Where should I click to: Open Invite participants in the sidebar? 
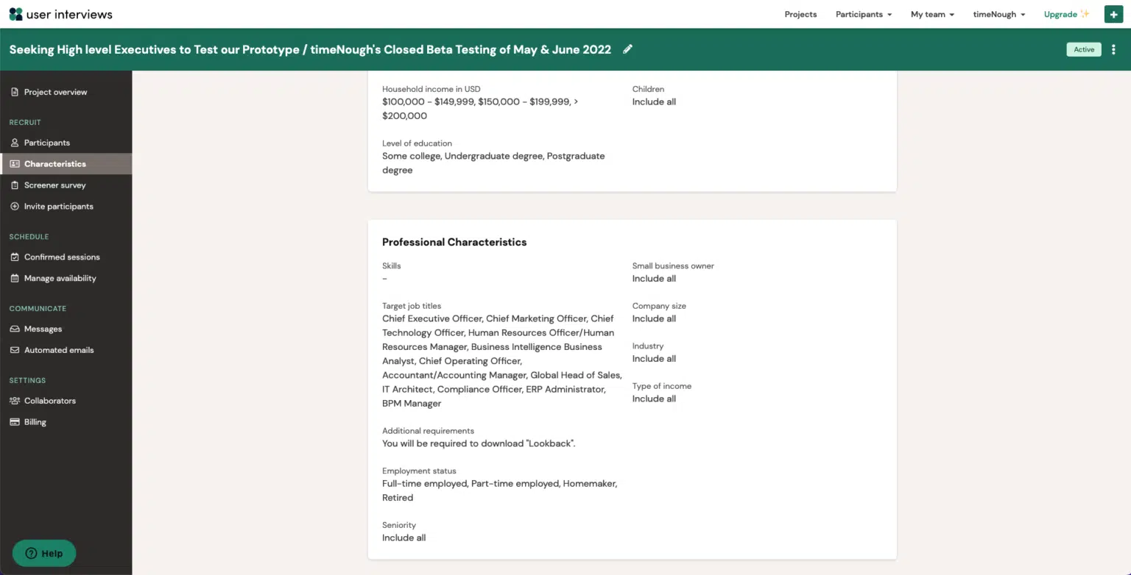58,207
